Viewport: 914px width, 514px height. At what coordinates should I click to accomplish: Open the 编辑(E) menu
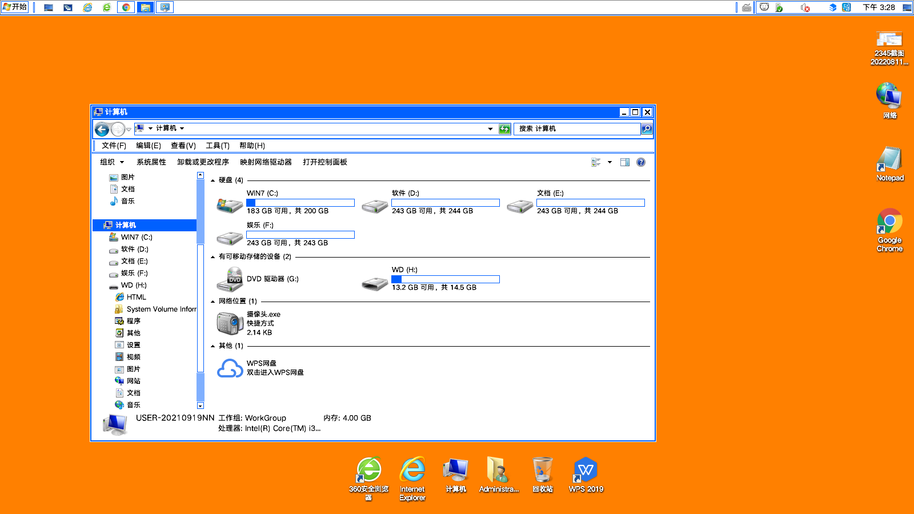tap(149, 146)
